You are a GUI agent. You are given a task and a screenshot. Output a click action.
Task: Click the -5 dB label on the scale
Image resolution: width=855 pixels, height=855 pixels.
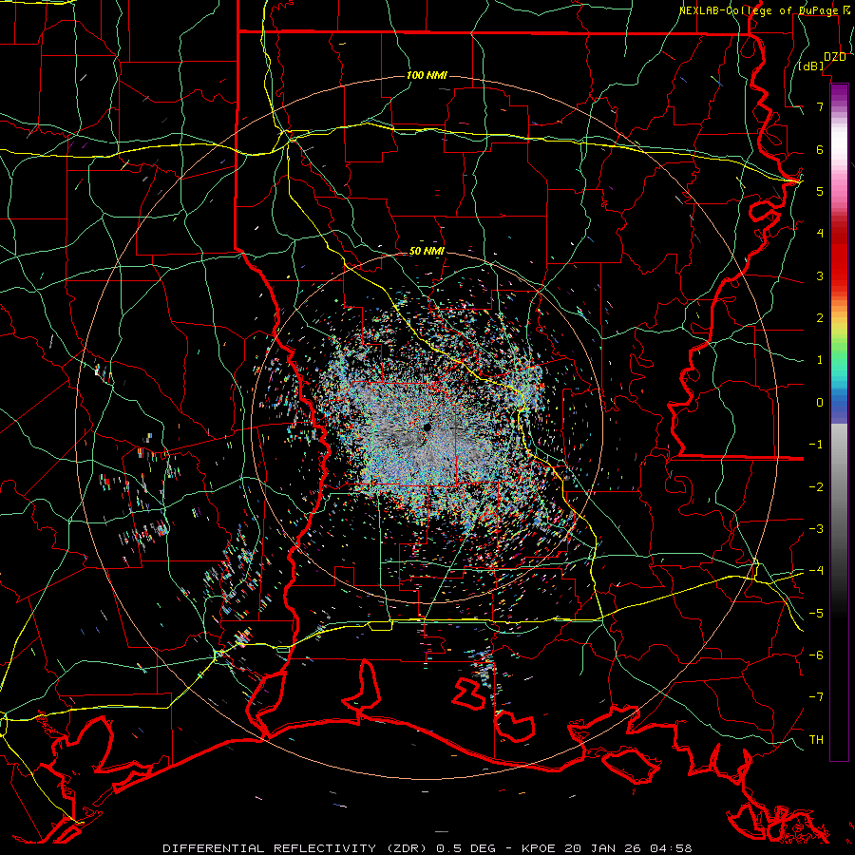(x=816, y=613)
